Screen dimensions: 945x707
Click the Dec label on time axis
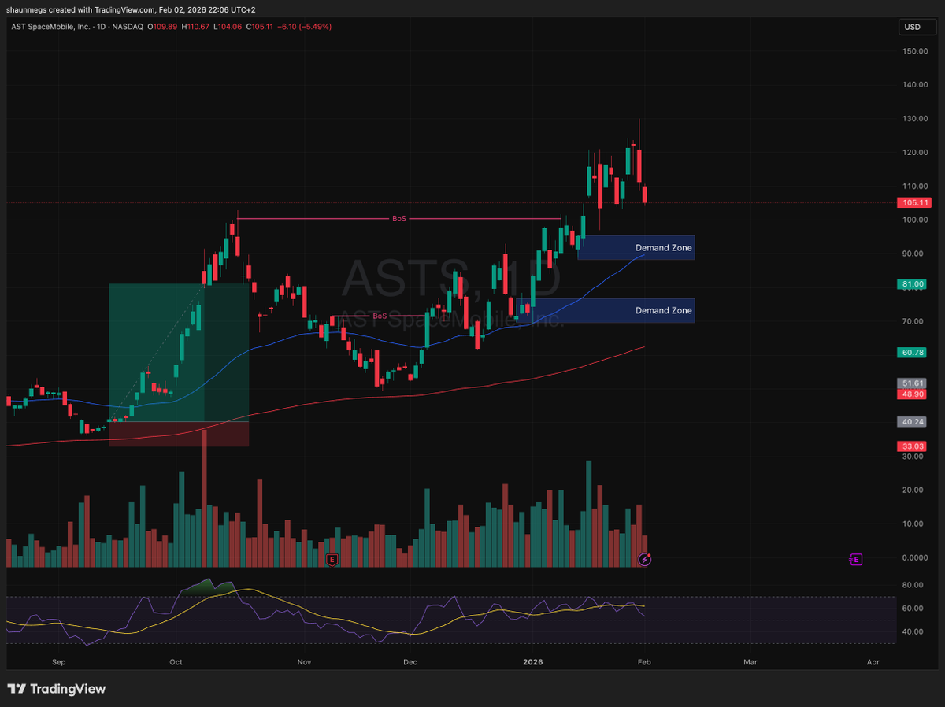point(409,662)
